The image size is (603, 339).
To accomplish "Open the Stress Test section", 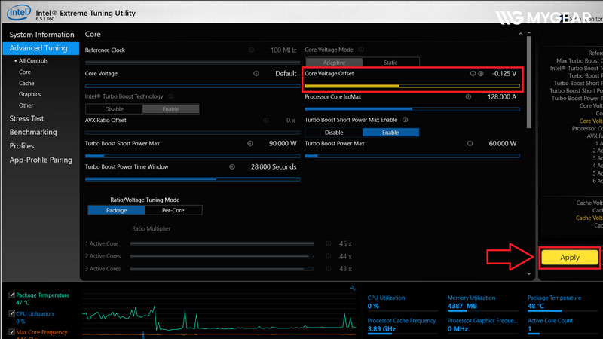I will pos(26,118).
